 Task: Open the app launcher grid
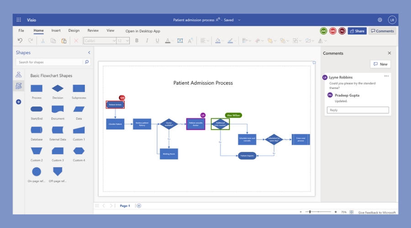[19, 20]
